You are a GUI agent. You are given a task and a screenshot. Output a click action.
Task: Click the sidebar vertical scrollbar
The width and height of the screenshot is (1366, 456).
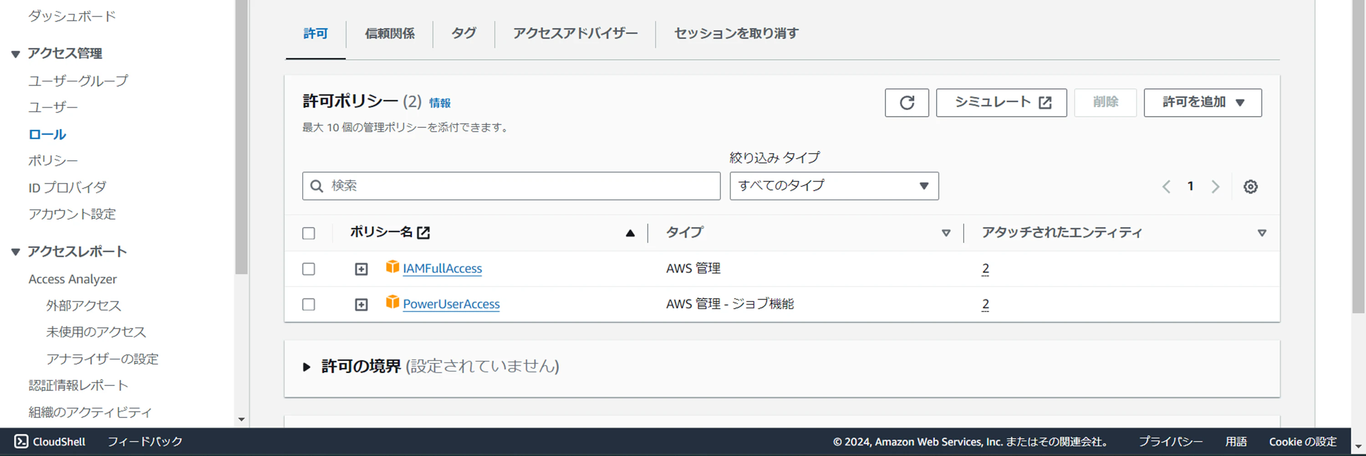coord(241,137)
